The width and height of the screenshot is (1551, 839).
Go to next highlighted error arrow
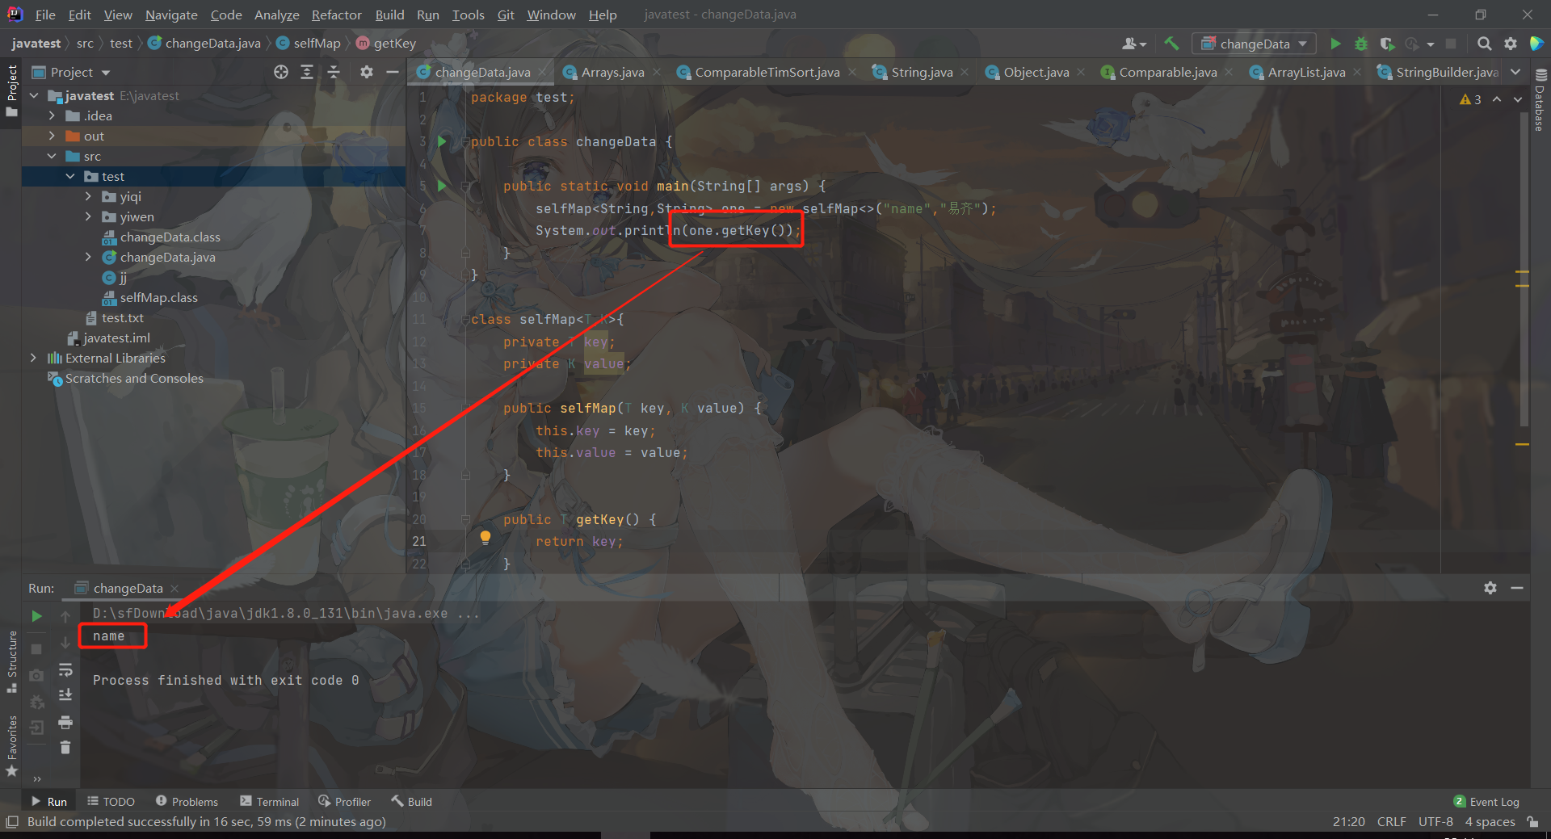tap(1518, 99)
